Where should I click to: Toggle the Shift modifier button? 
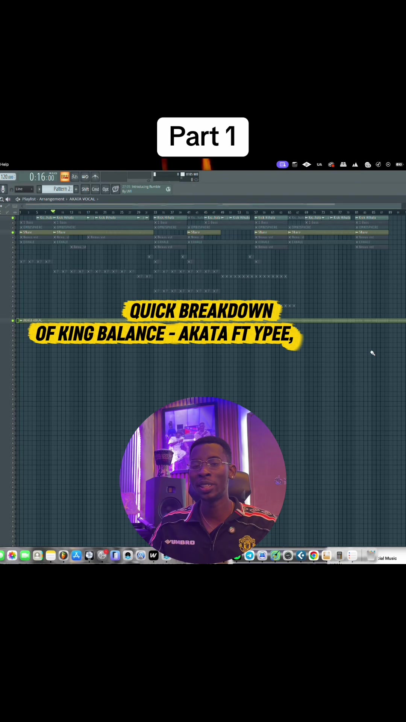point(85,189)
